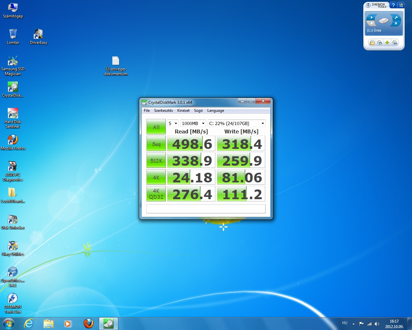Open the Language menu
Viewport: 412px width, 330px height.
216,111
